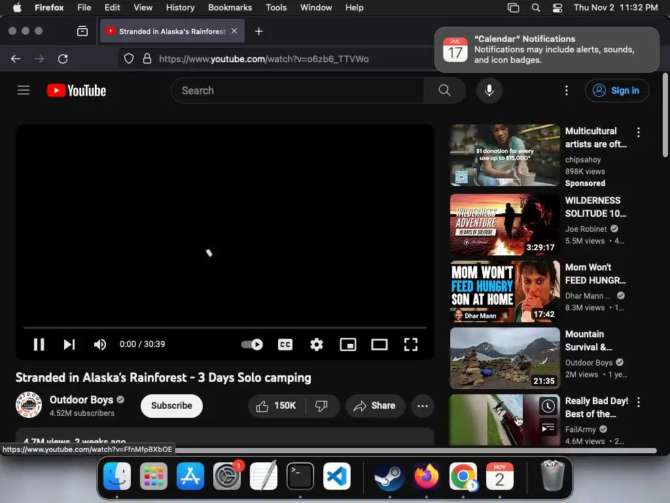670x503 pixels.
Task: Open Firefox tracking protection shield
Action: [129, 58]
